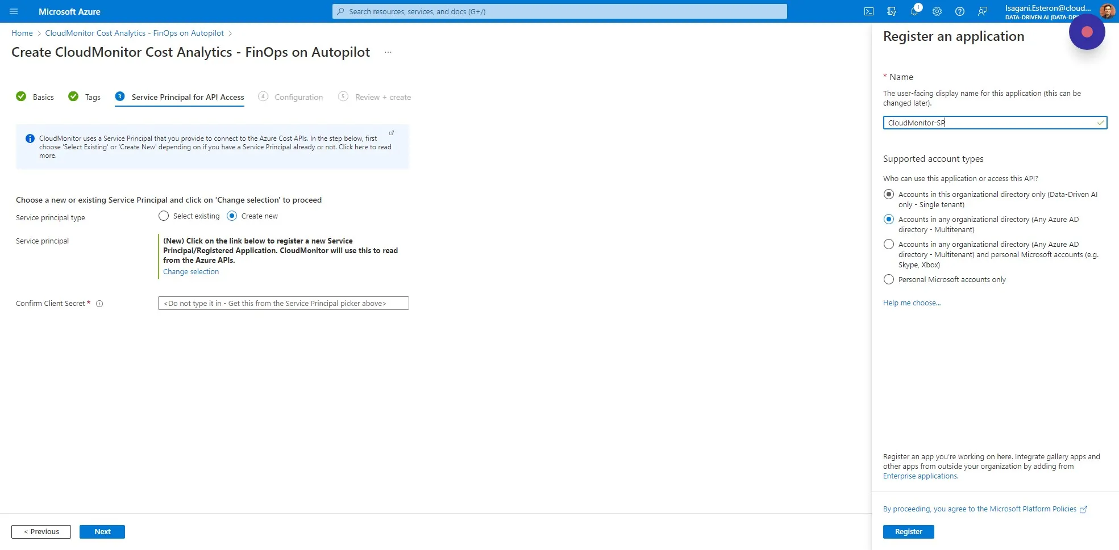Click the red record button overlay
Screen dimensions: 1119x550
1087,32
